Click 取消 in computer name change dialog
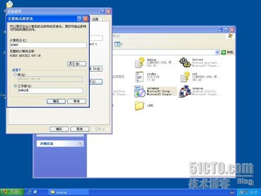This screenshot has height=196, width=261. point(77,101)
